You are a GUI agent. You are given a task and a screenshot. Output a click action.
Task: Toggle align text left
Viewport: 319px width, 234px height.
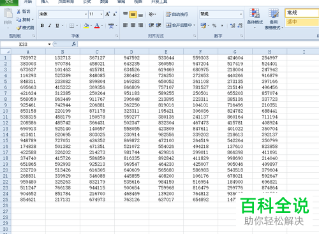tap(126, 26)
